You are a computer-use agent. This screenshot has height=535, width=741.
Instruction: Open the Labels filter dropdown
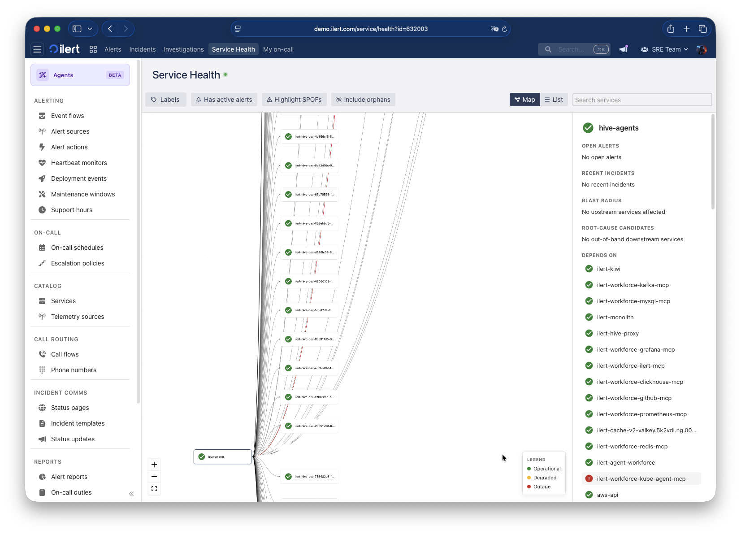[x=165, y=100]
